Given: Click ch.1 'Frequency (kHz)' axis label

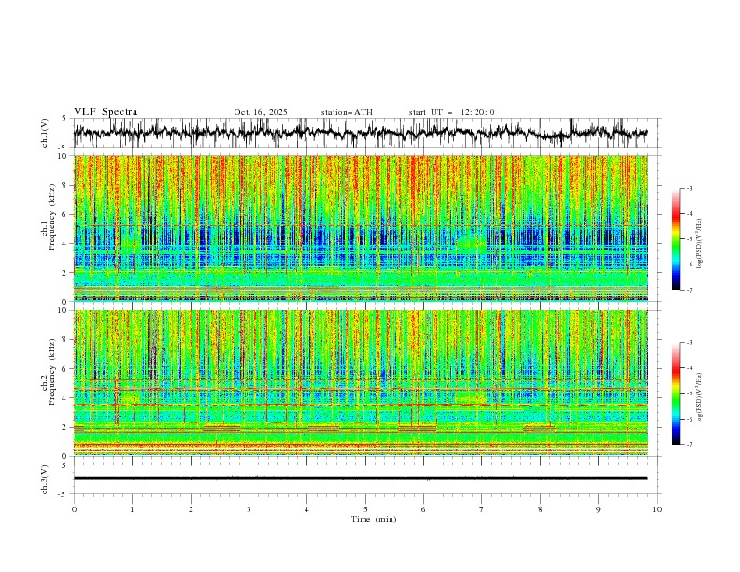Looking at the screenshot, I should click(52, 218).
